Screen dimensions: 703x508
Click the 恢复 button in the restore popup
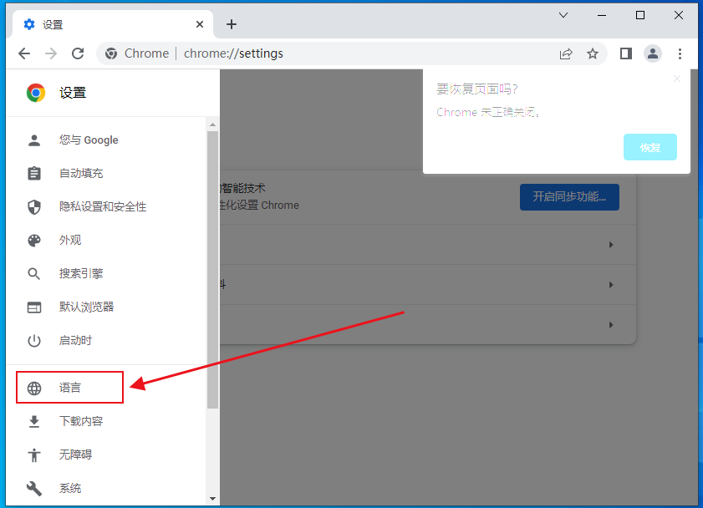click(650, 147)
